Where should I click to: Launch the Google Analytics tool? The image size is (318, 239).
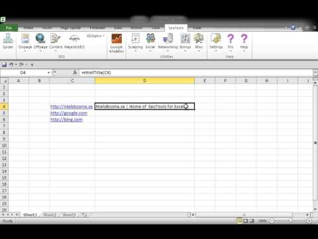[x=117, y=43]
